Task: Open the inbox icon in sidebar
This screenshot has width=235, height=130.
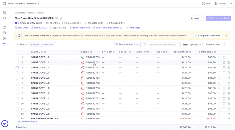Action: click(4, 12)
